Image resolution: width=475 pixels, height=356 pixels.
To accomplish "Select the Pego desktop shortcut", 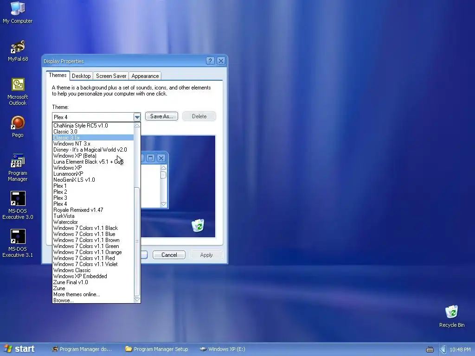I will point(18,127).
